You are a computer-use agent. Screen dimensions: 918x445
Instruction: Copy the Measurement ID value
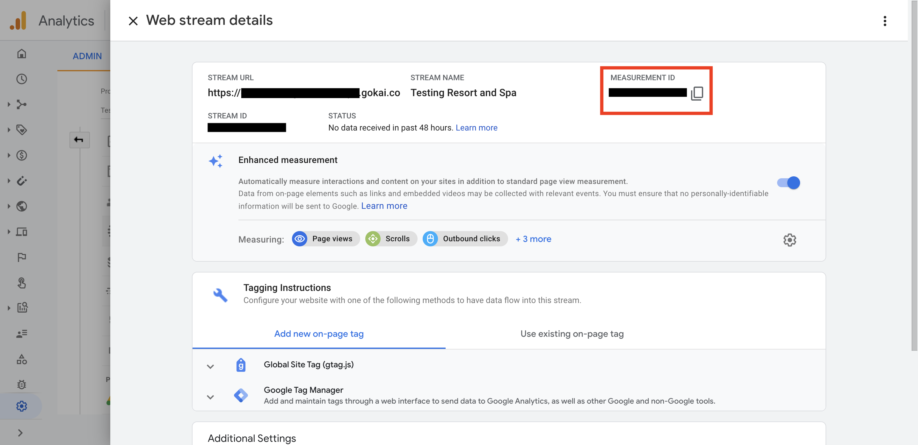[x=697, y=93]
